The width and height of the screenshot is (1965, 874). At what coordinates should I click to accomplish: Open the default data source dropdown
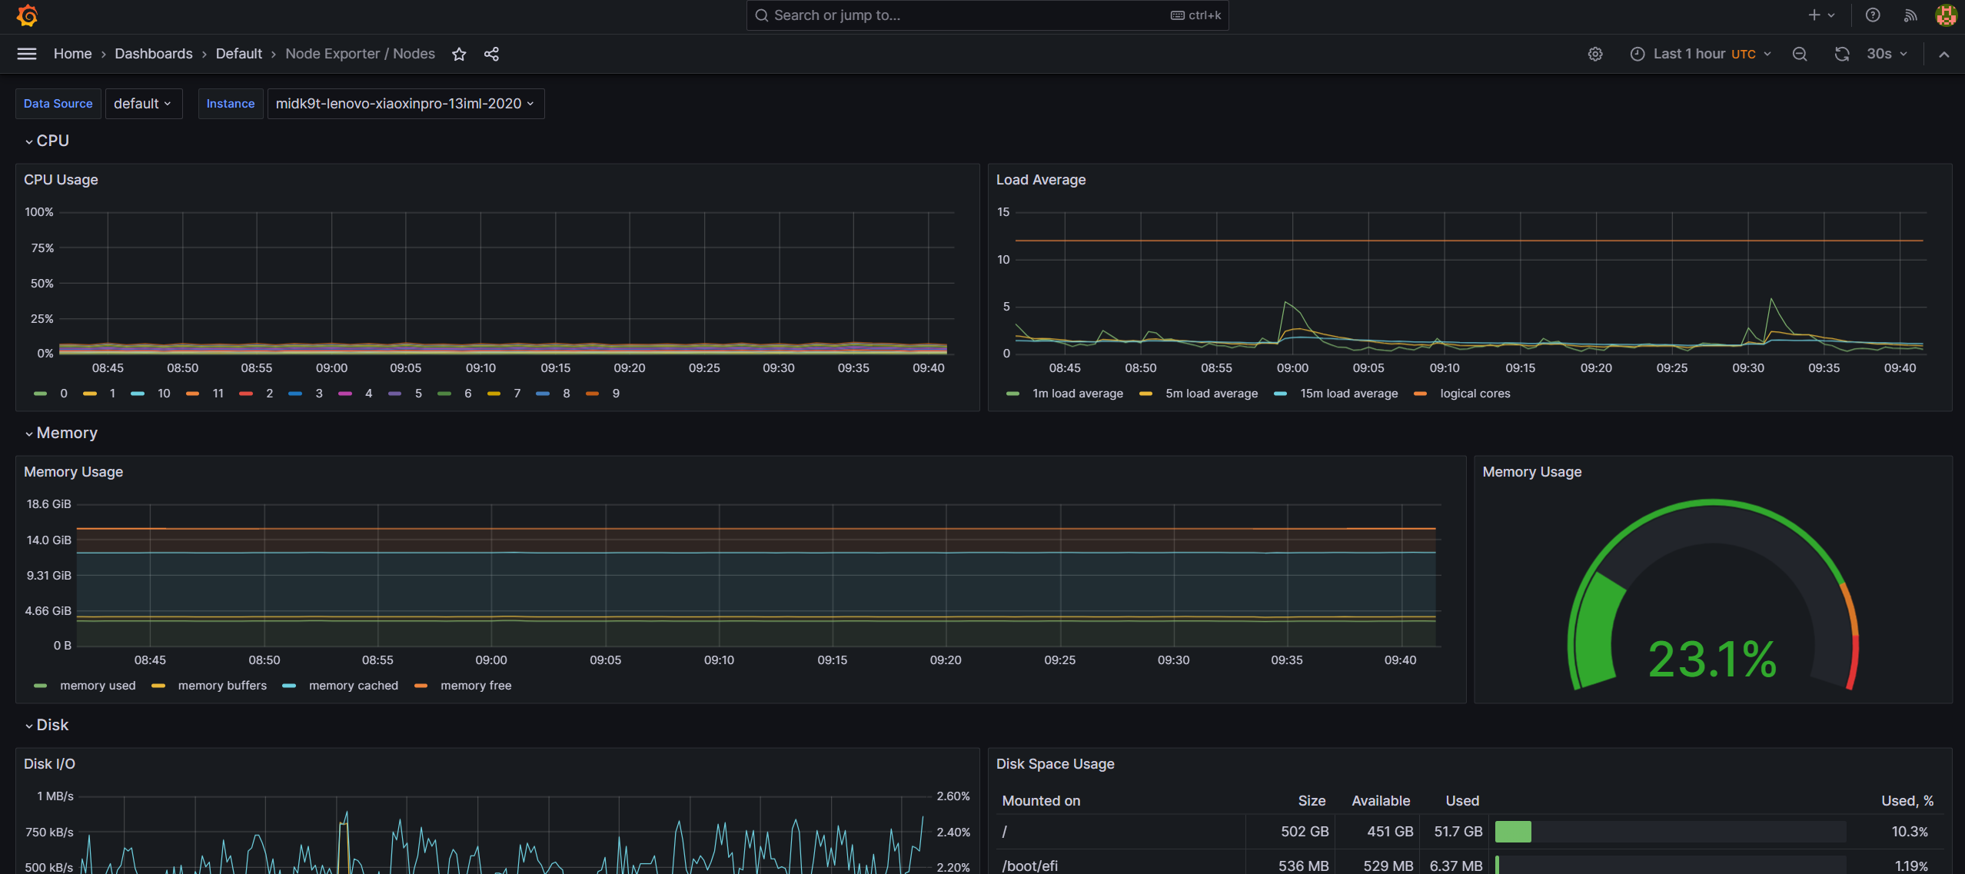143,104
